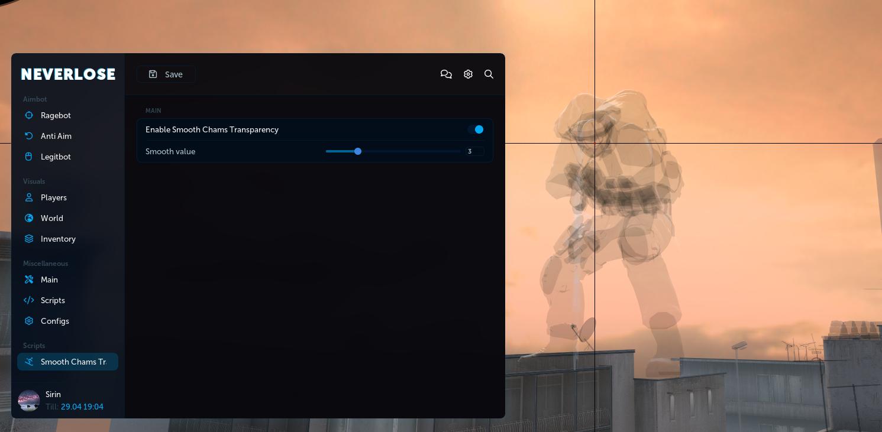Viewport: 882px width, 432px height.
Task: Go to Main under Miscellaneous
Action: coord(49,280)
